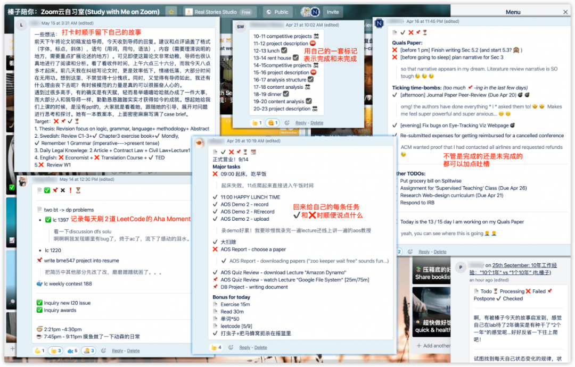
Task: Add a reaction to the May 14 comment
Action: [104, 351]
